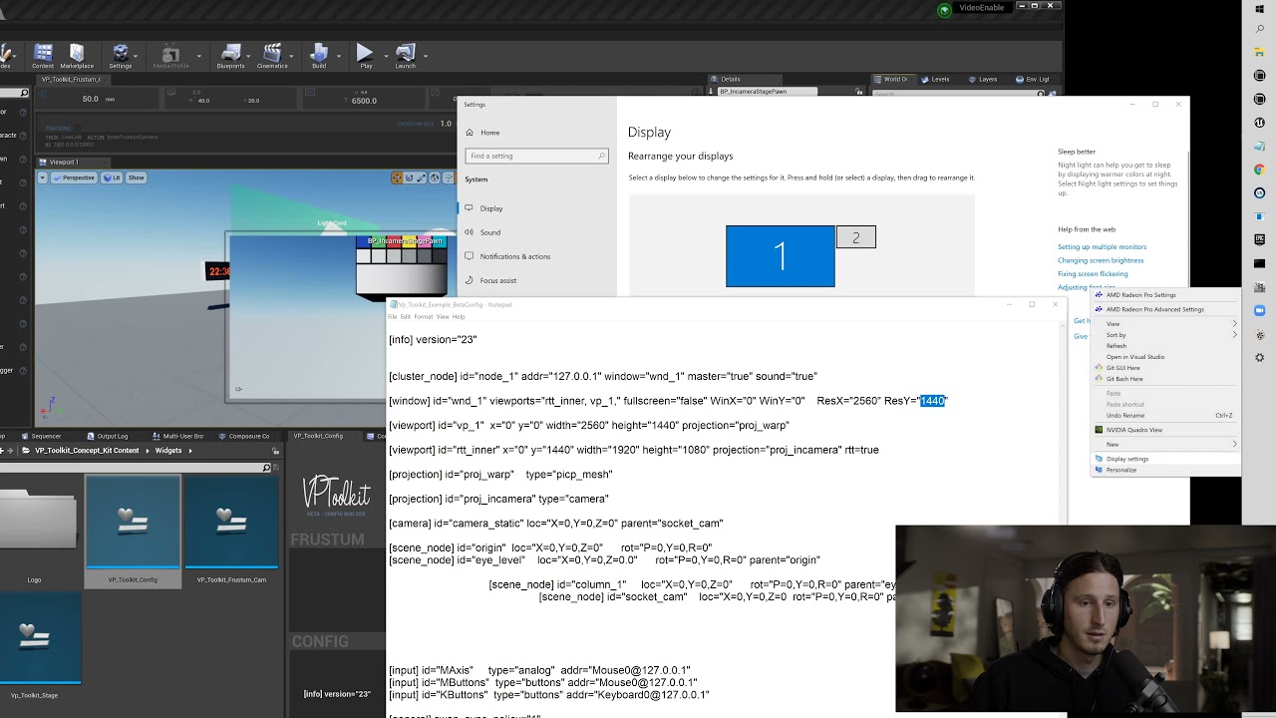Screen dimensions: 1276x718
Task: Select display 2 in the arrangement diagram
Action: click(855, 237)
